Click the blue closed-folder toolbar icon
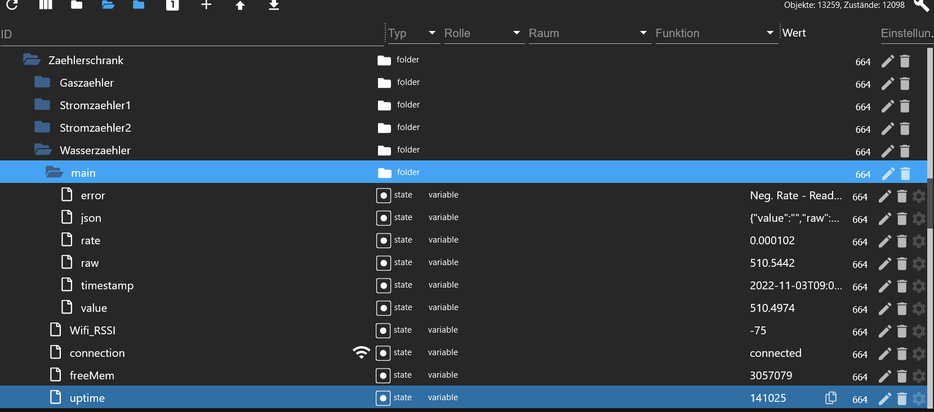 coord(139,5)
